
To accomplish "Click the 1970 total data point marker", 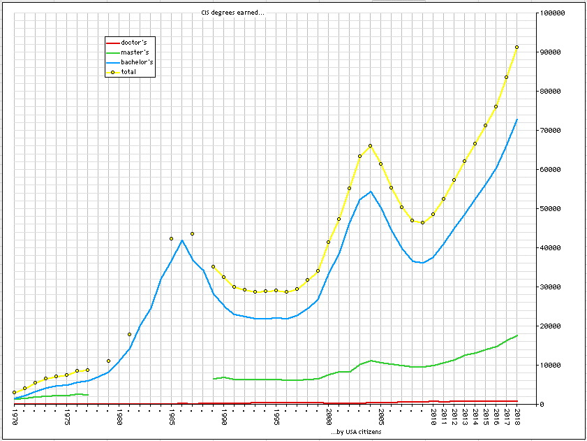I will click(x=14, y=392).
